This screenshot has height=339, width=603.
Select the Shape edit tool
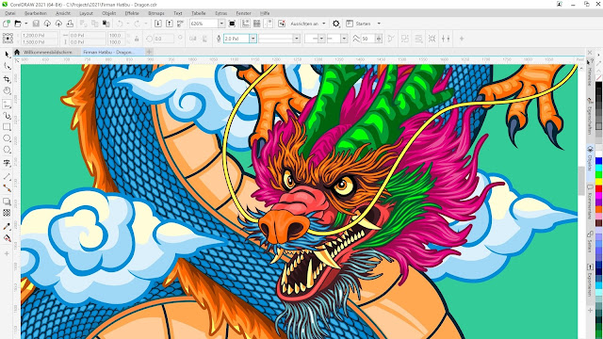point(7,67)
